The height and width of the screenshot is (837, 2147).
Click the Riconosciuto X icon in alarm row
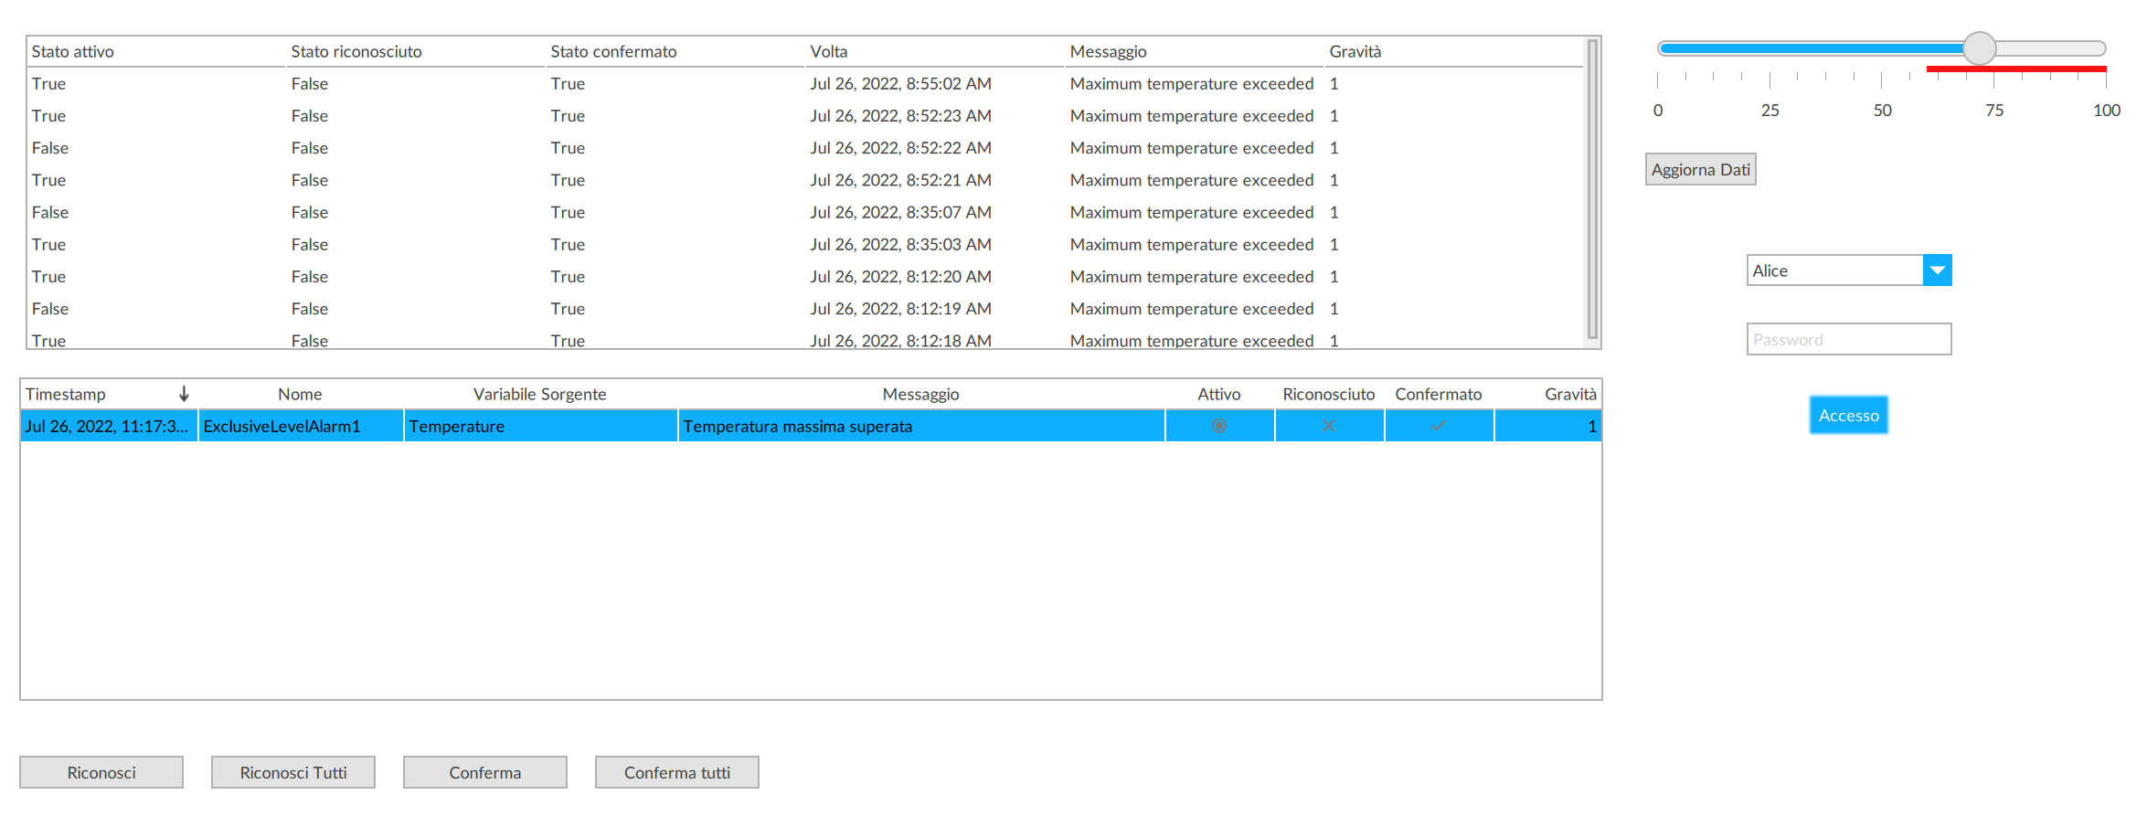tap(1328, 426)
